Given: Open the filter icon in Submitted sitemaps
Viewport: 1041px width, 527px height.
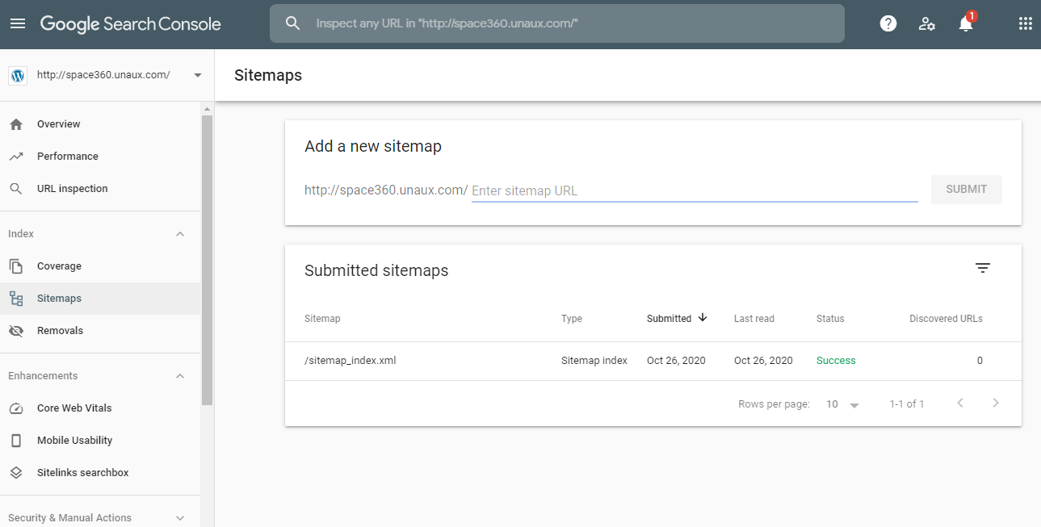Looking at the screenshot, I should [982, 267].
